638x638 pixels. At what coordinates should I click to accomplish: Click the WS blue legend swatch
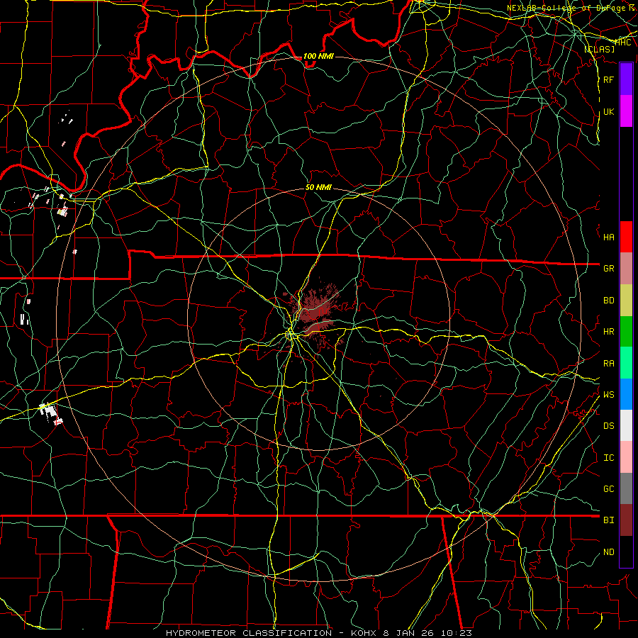[x=626, y=394]
